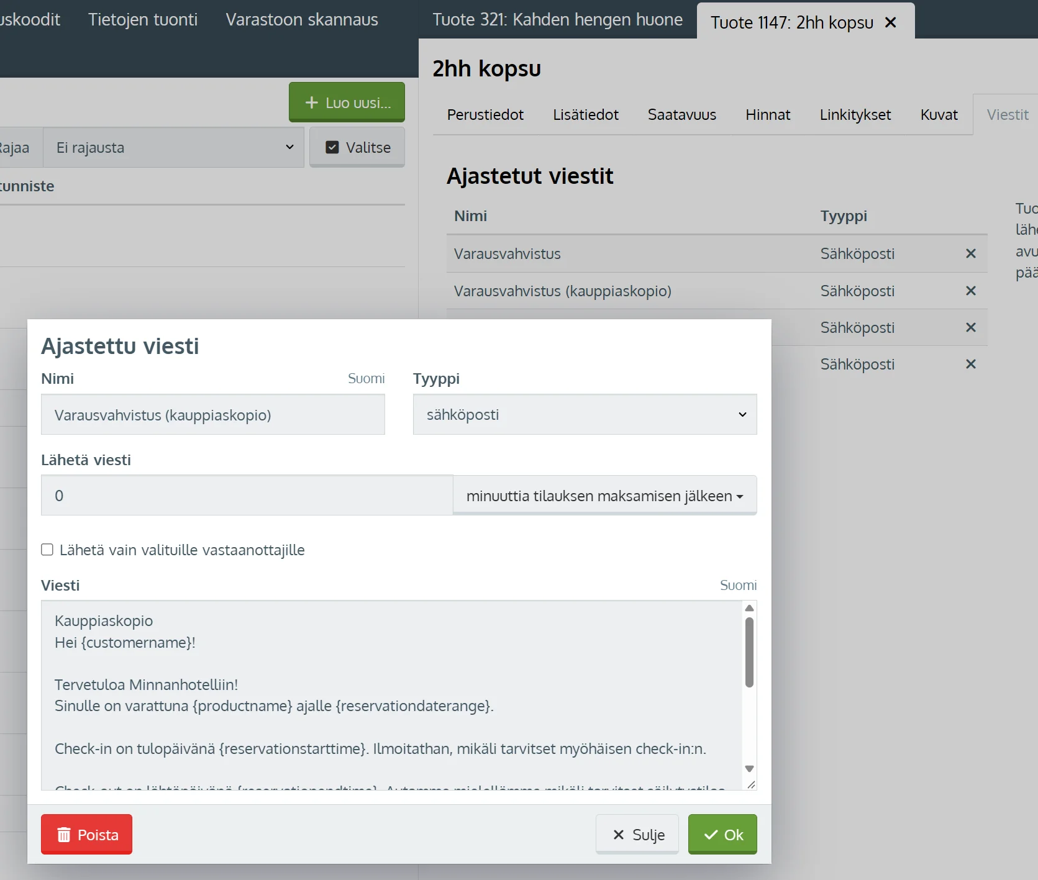This screenshot has height=880, width=1038.
Task: Go to the Kuvat tab
Action: tap(939, 115)
